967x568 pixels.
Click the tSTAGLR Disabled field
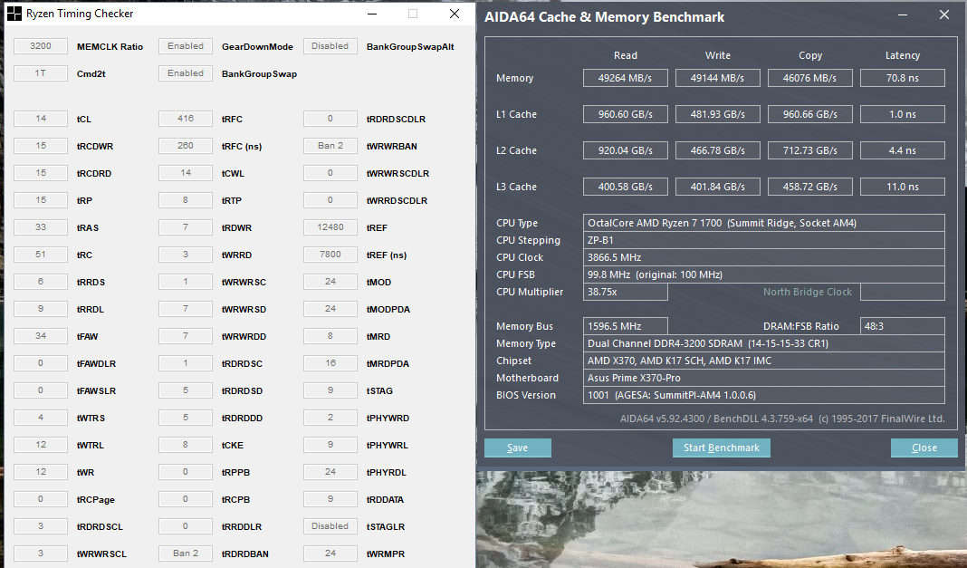(330, 526)
